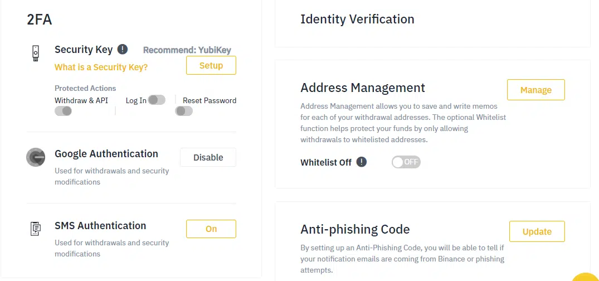Click the Anti-phishing Code heading
Image resolution: width=599 pixels, height=281 pixels.
355,229
